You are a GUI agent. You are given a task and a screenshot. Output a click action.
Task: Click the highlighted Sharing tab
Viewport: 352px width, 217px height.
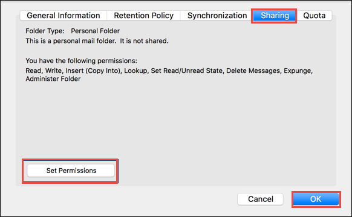click(x=275, y=16)
